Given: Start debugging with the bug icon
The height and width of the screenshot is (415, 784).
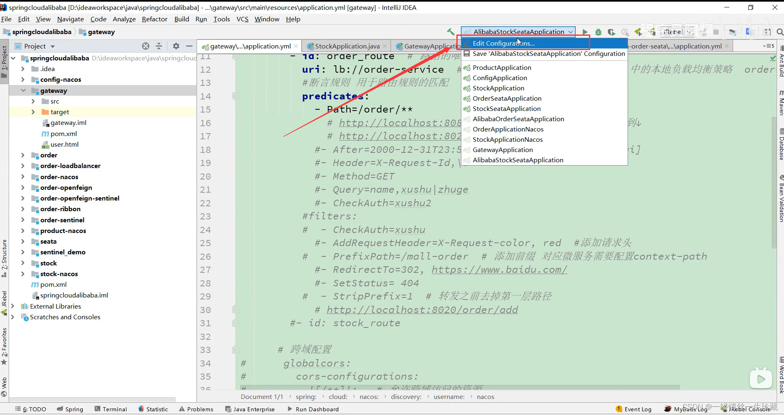Looking at the screenshot, I should 598,32.
